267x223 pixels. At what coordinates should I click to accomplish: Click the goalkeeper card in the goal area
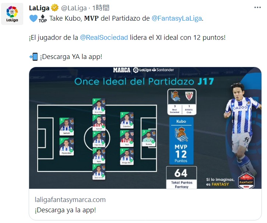(149, 138)
